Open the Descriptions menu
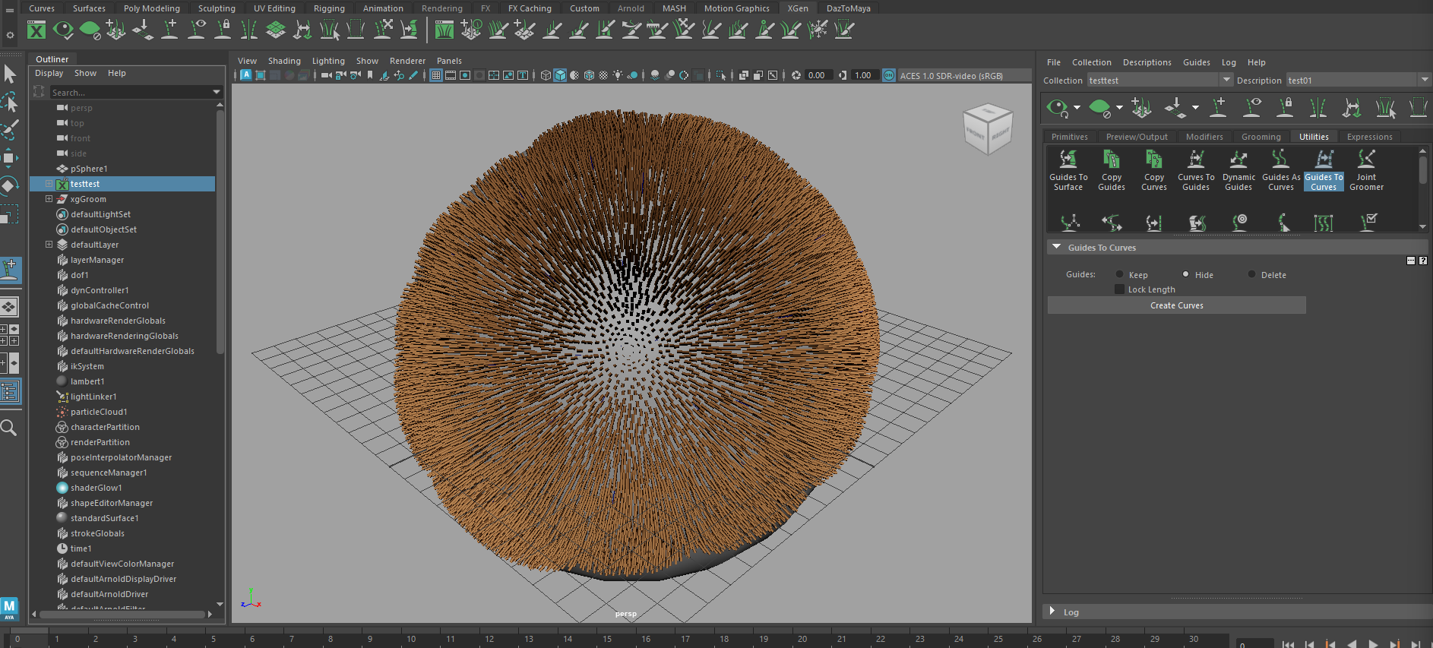The image size is (1433, 648). coord(1147,62)
